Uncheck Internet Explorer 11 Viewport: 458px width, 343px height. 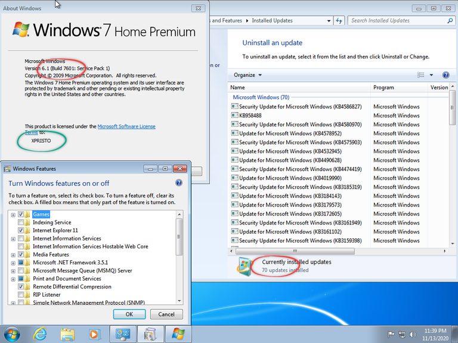click(21, 230)
